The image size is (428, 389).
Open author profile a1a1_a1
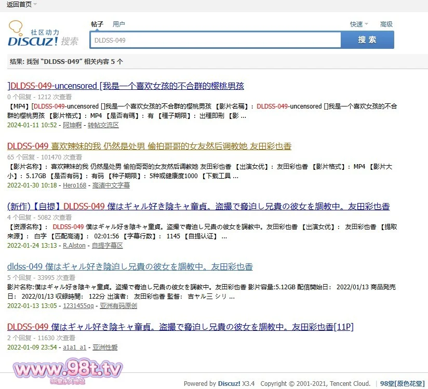click(x=75, y=347)
